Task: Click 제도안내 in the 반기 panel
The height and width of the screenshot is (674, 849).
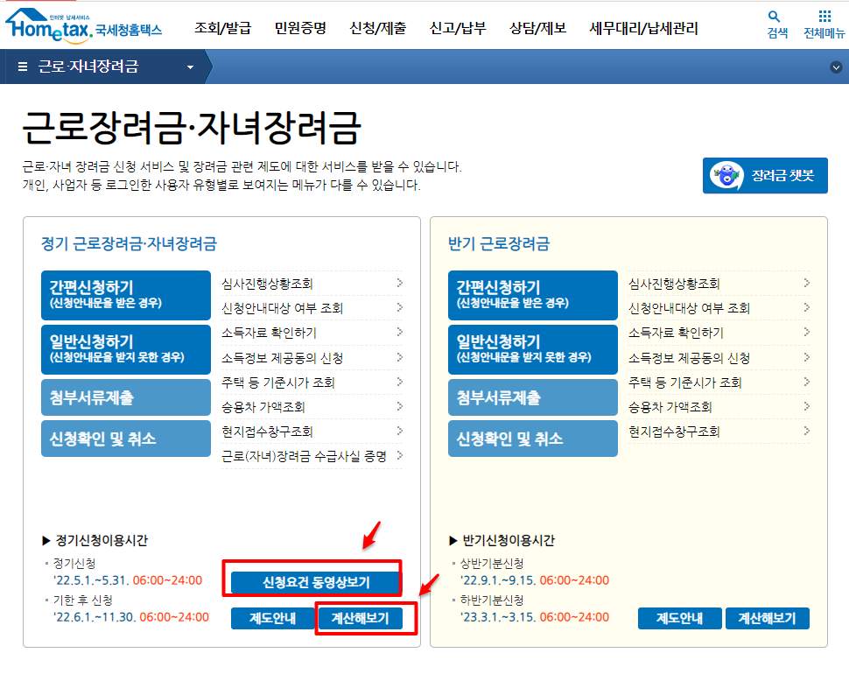Action: coord(679,618)
